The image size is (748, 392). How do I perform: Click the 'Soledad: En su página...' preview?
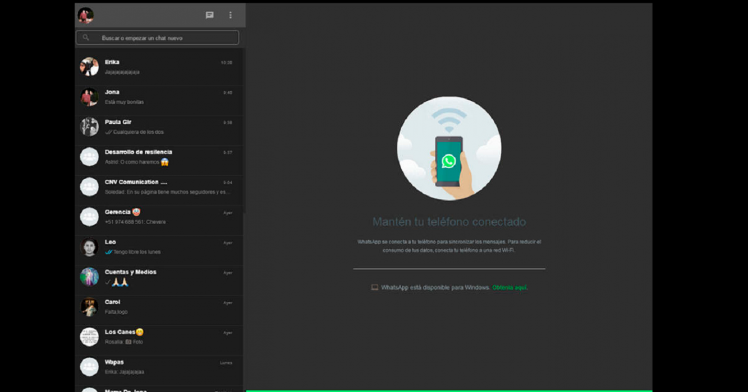[168, 192]
